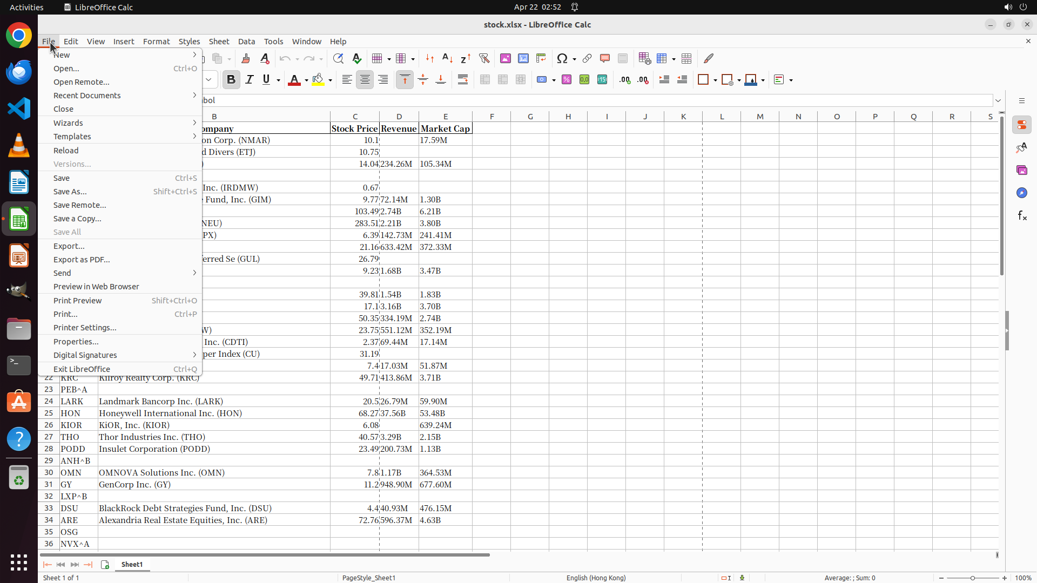Open borders dropdown arrow
Viewport: 1037px width, 583px height.
715,80
